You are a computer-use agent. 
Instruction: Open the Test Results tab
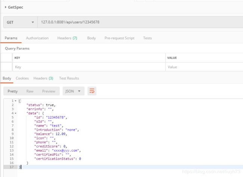pyautogui.click(x=69, y=78)
